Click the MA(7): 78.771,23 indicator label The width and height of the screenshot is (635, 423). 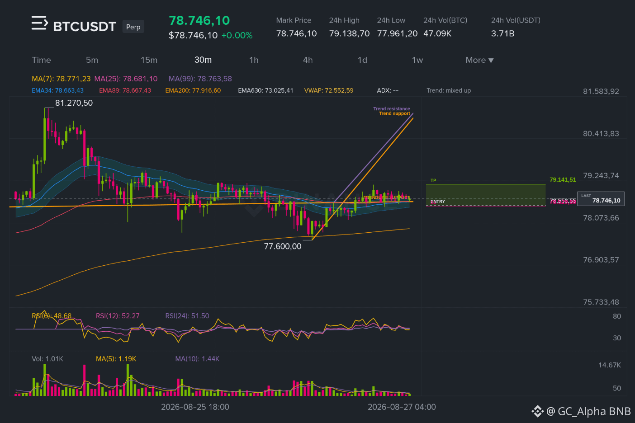pos(61,79)
